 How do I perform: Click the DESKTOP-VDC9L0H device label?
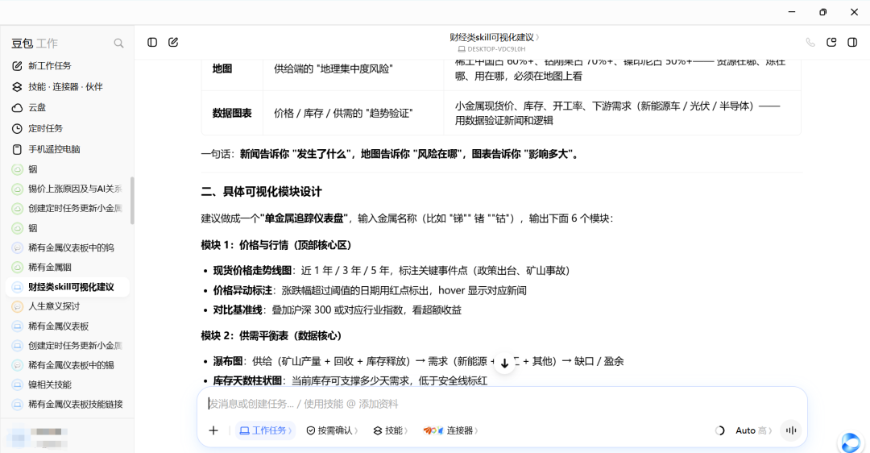pyautogui.click(x=492, y=49)
